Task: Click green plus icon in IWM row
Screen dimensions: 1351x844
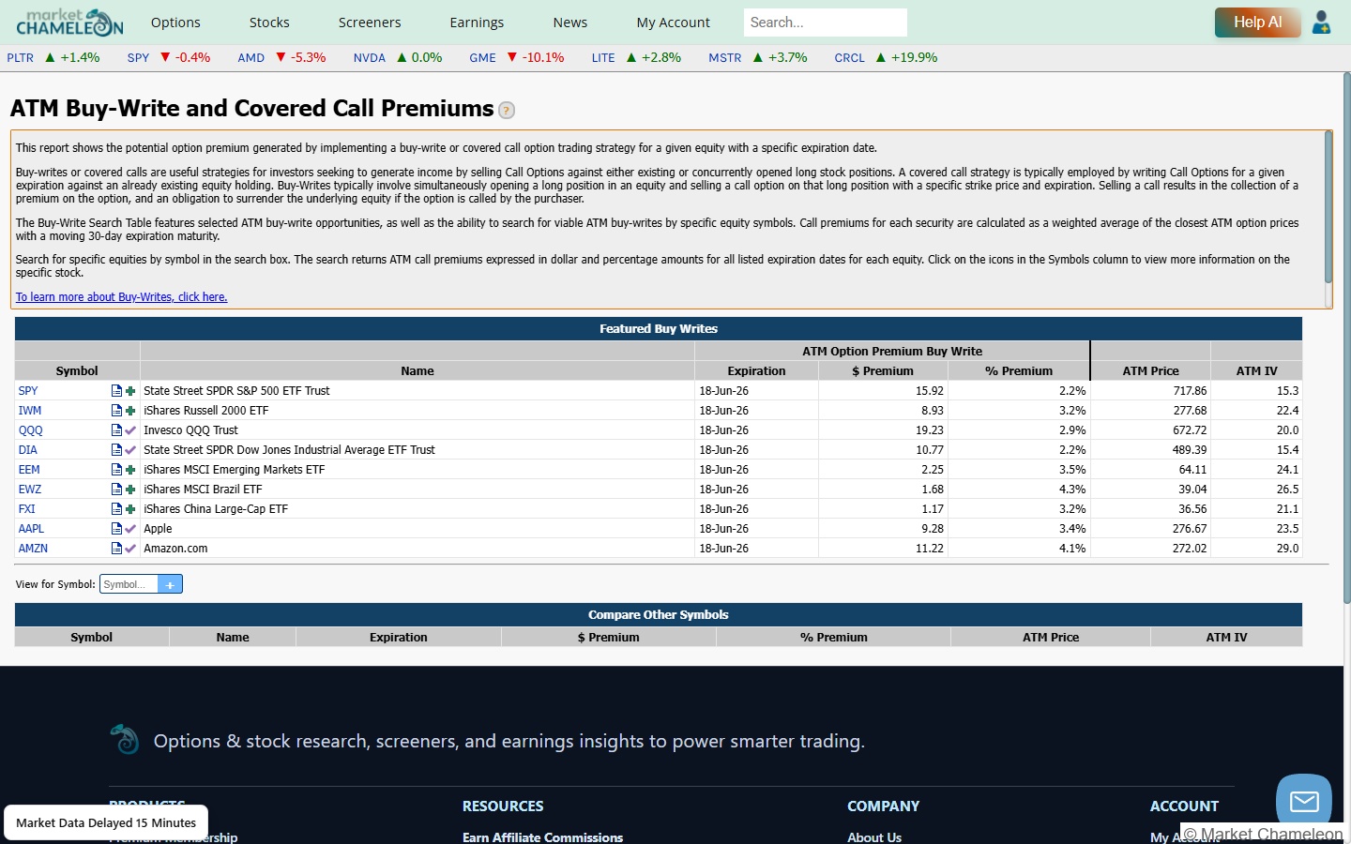Action: 130,411
